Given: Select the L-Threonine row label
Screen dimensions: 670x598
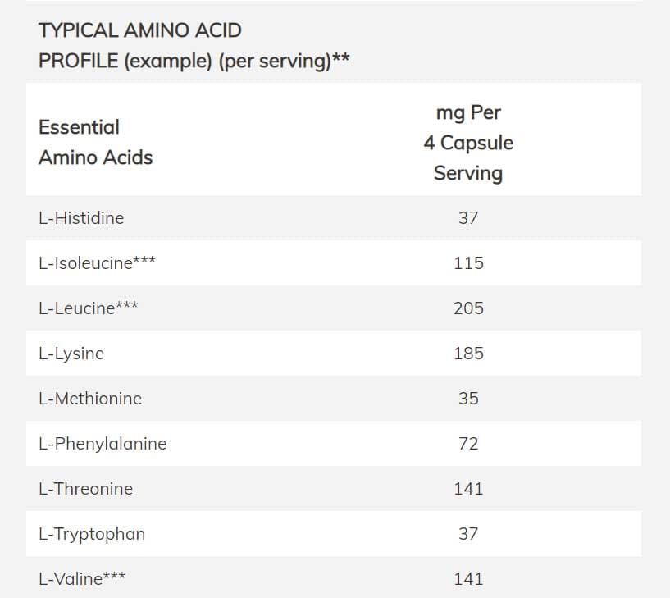Looking at the screenshot, I should (x=85, y=489).
